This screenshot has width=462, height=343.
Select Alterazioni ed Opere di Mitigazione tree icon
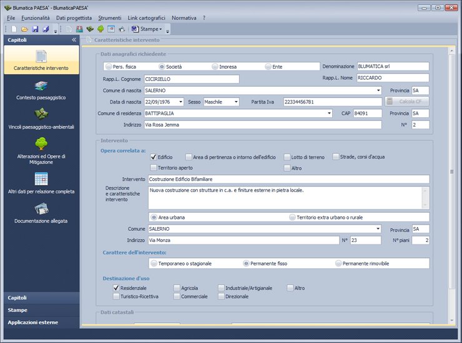[x=41, y=145]
